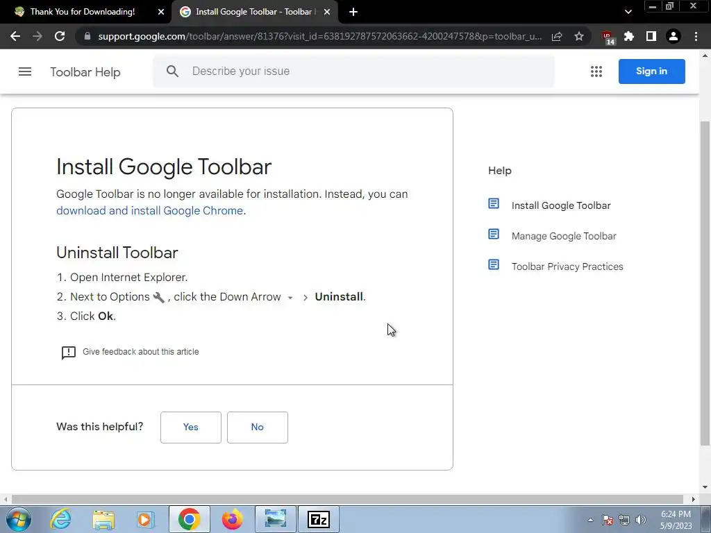Launch Firefox from the taskbar
This screenshot has width=711, height=533.
(232, 519)
